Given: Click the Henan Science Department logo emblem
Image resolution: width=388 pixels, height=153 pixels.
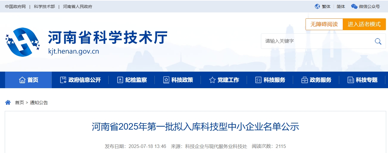Looking at the screenshot, I should 23,42.
